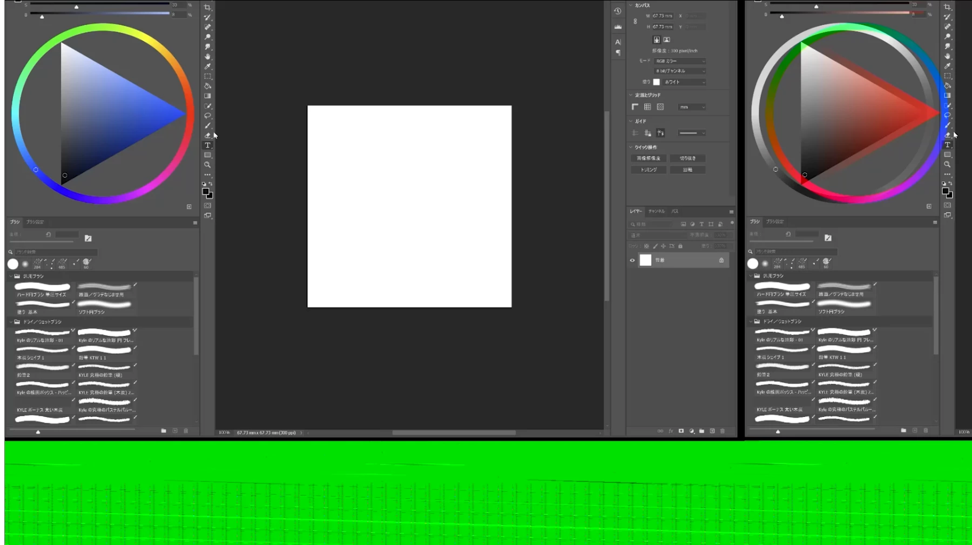This screenshot has height=545, width=972.
Task: Select the Paint Bucket tool in left-side toolbar
Action: (207, 86)
